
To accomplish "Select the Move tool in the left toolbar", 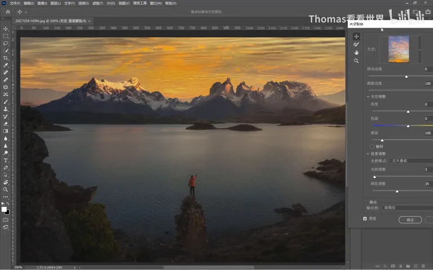I will coord(6,29).
